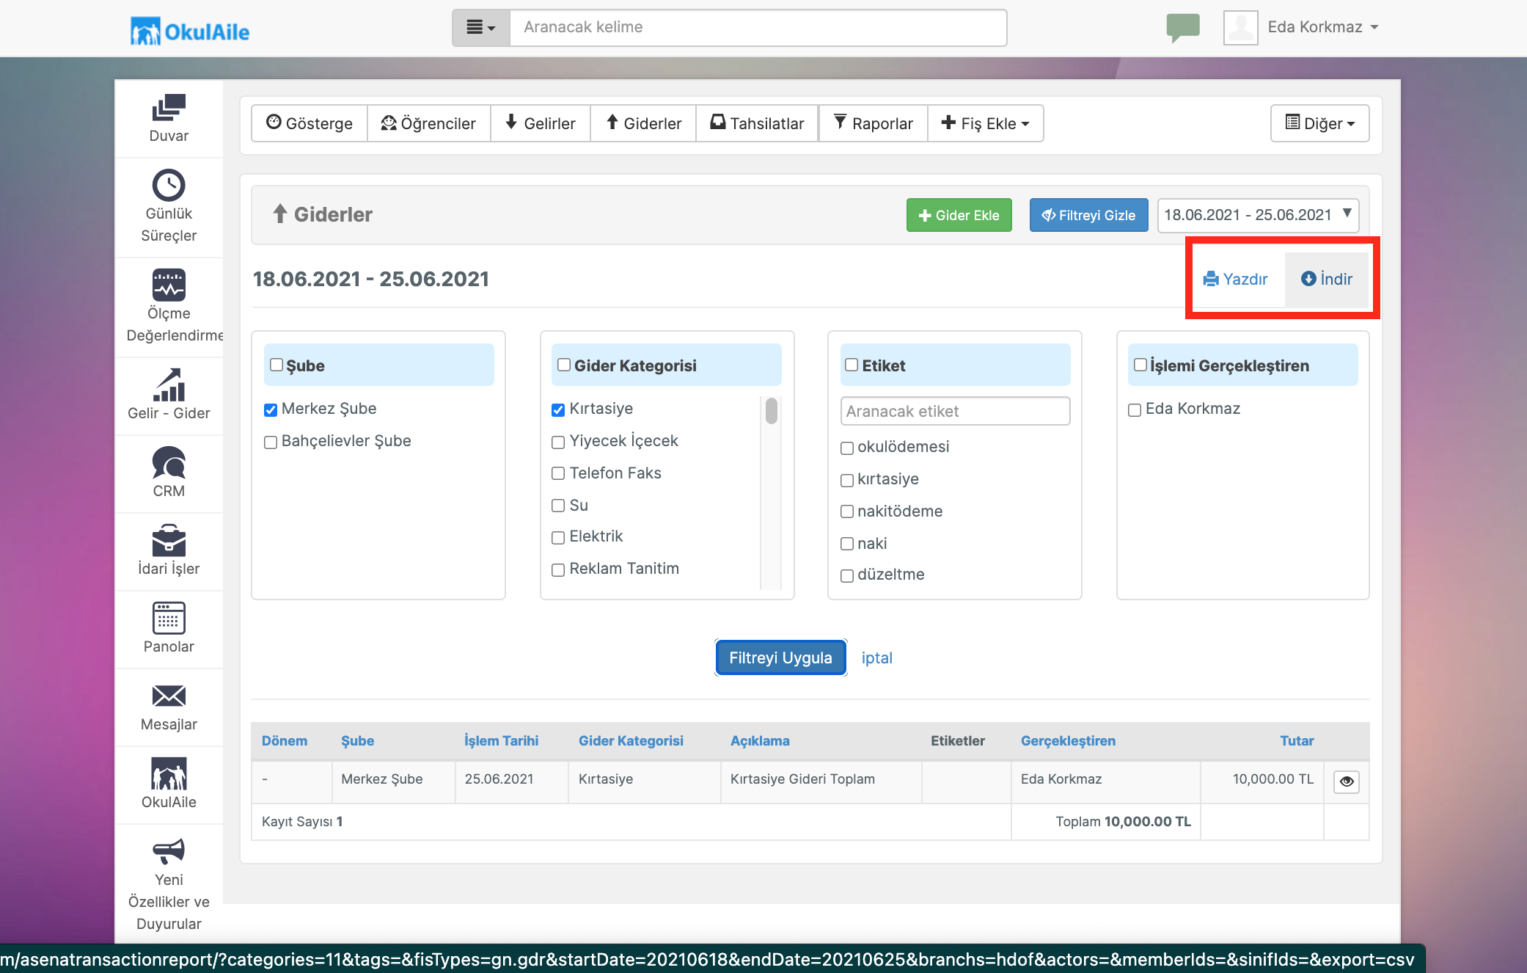
Task: Check the okulödemesi tag checkbox
Action: coord(847,448)
